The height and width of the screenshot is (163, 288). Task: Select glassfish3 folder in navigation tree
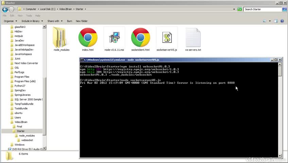[x=20, y=27]
